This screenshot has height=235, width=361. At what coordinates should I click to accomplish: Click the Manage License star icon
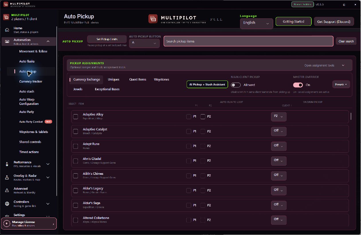[7, 224]
